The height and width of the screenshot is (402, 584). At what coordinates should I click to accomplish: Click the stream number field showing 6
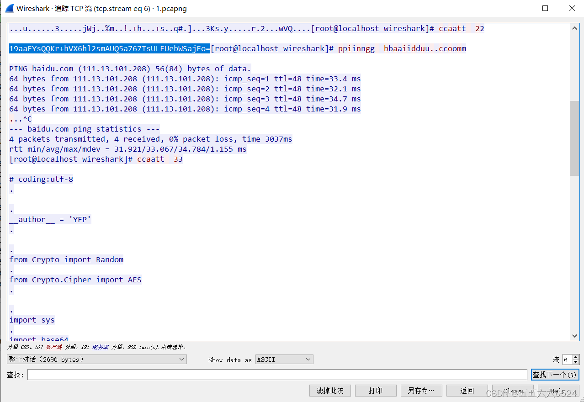pos(567,360)
